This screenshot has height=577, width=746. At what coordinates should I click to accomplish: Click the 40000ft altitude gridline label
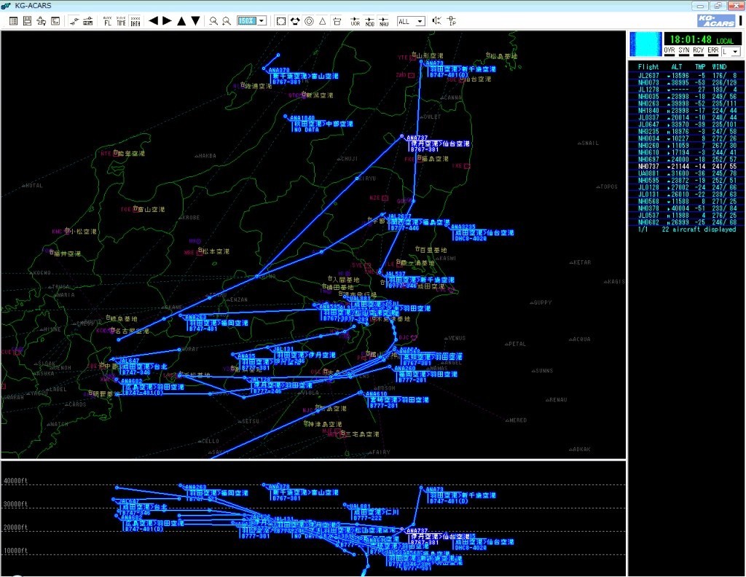tap(16, 481)
